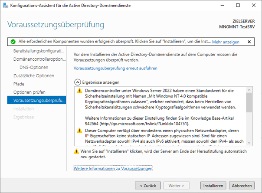This screenshot has height=193, width=262.
Task: Click the green success checkmark icon
Action: tap(13, 42)
